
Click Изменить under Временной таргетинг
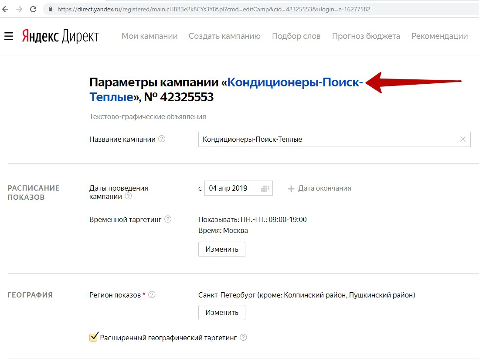point(222,249)
